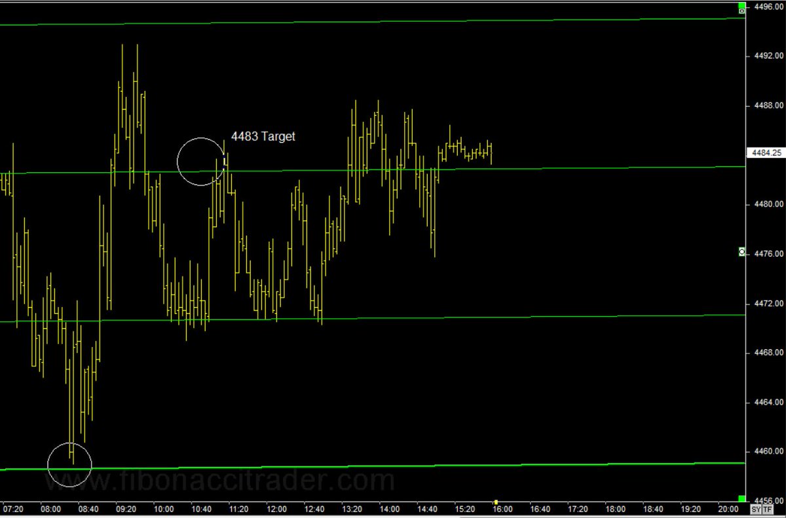Click the 4488.00 price axis label
The width and height of the screenshot is (786, 518).
(x=768, y=105)
